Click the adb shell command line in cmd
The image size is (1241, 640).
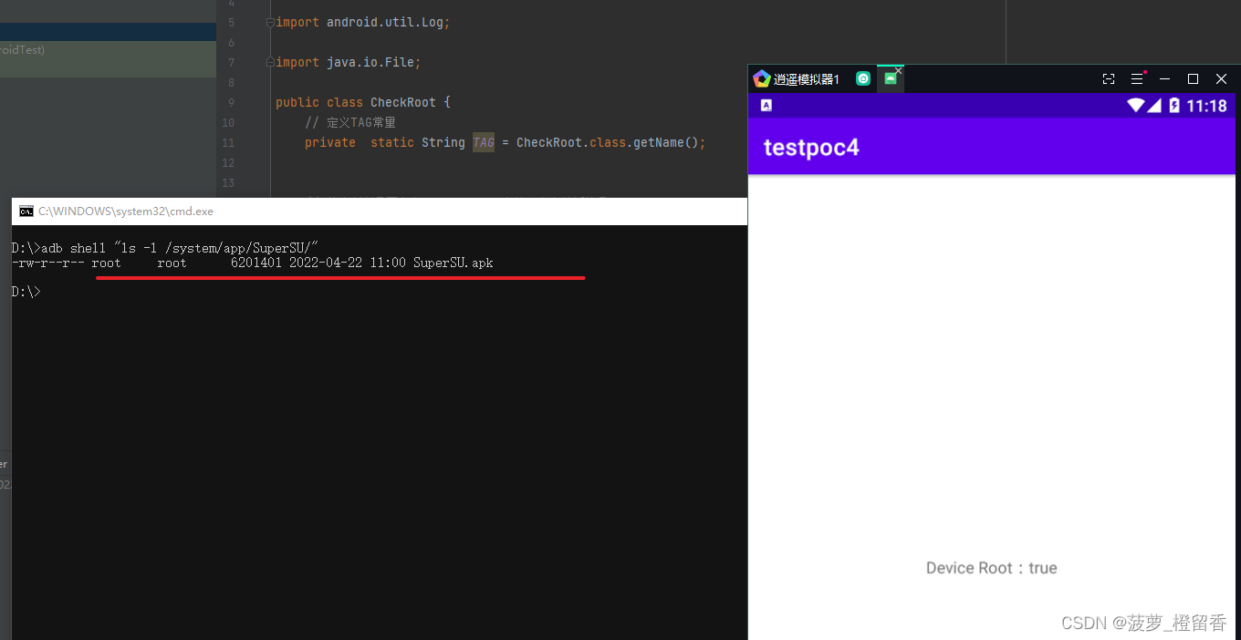tap(165, 248)
